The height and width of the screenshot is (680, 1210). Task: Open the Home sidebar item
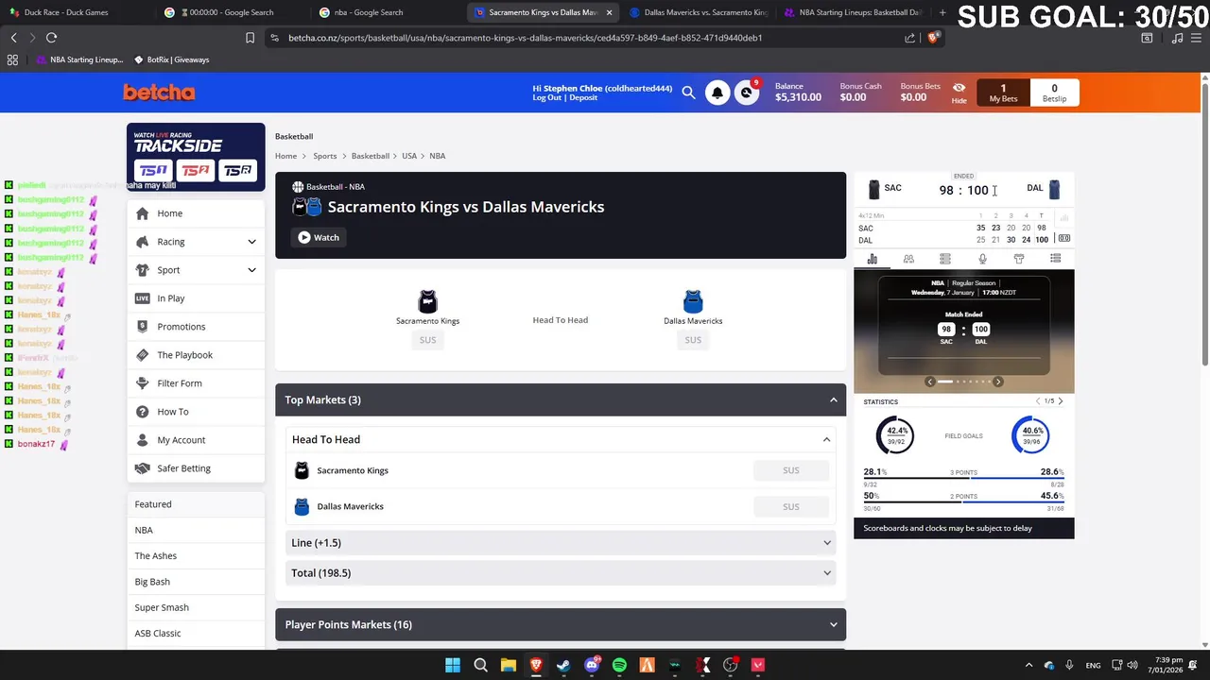[196, 213]
